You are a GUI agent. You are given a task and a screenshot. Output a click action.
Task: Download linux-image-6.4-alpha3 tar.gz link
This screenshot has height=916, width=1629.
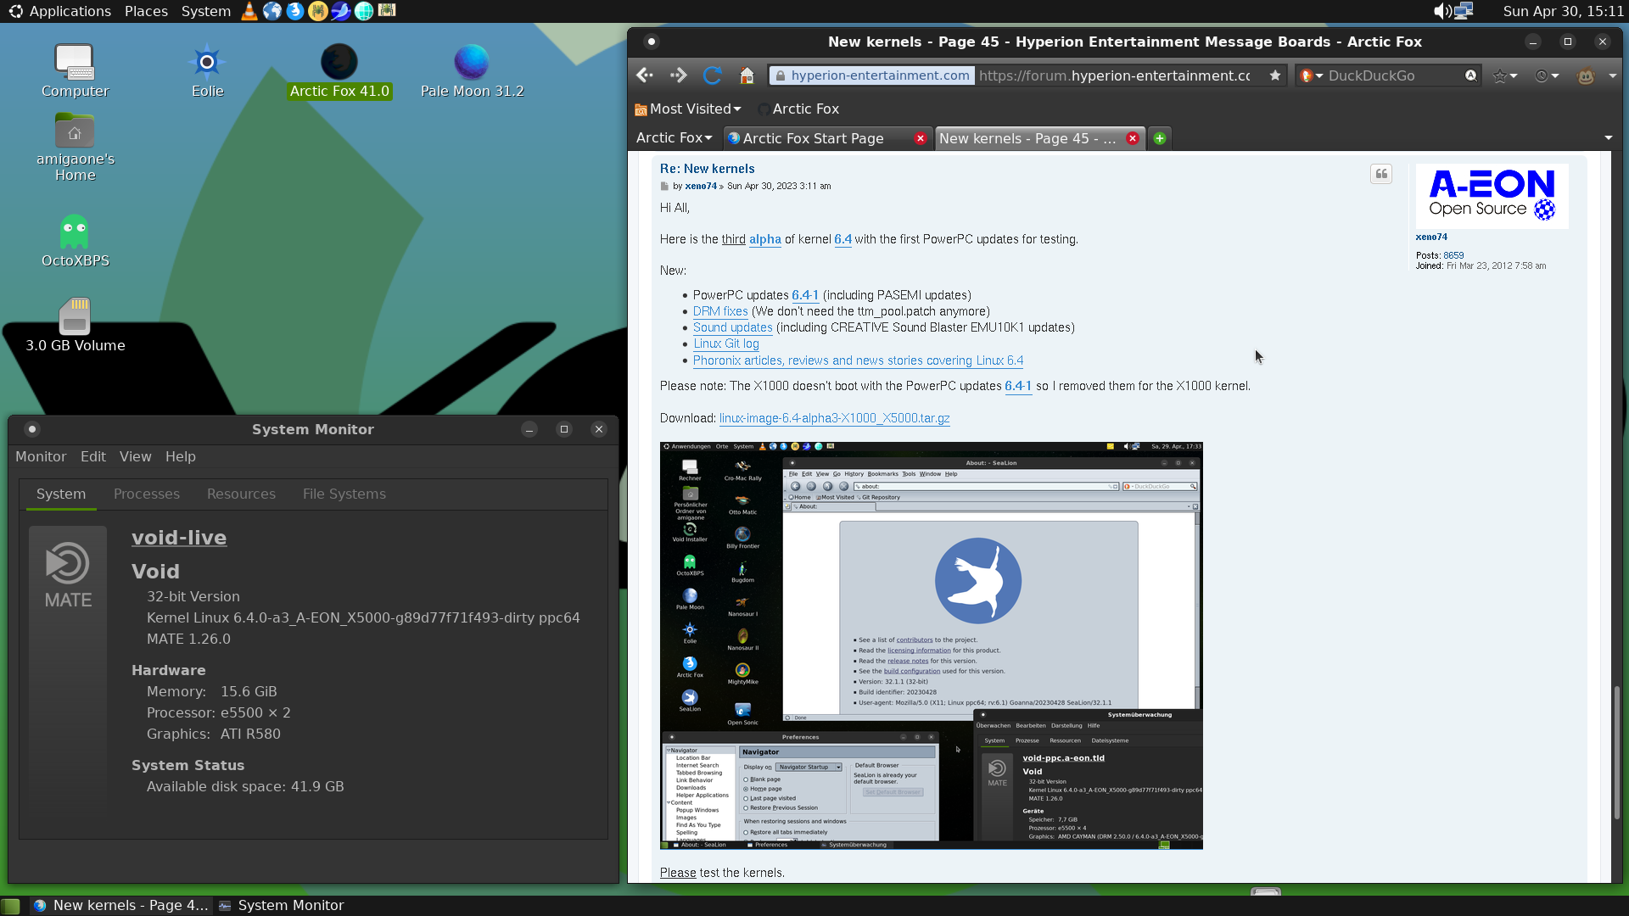coord(835,418)
